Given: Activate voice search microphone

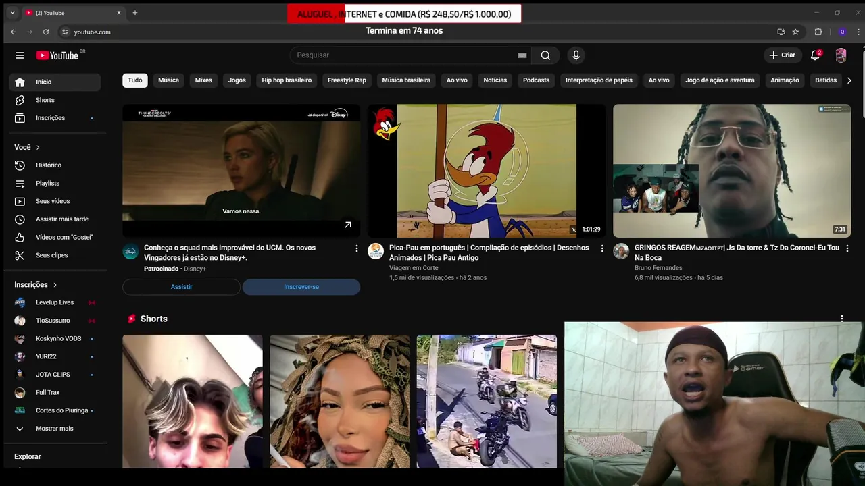Looking at the screenshot, I should pos(576,55).
